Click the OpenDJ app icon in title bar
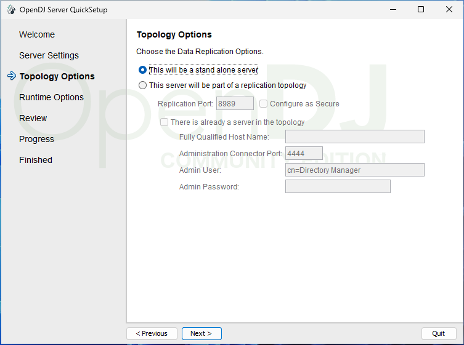This screenshot has height=345, width=464. [x=10, y=9]
